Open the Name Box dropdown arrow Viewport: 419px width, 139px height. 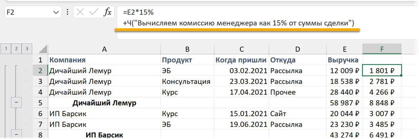tap(55, 13)
